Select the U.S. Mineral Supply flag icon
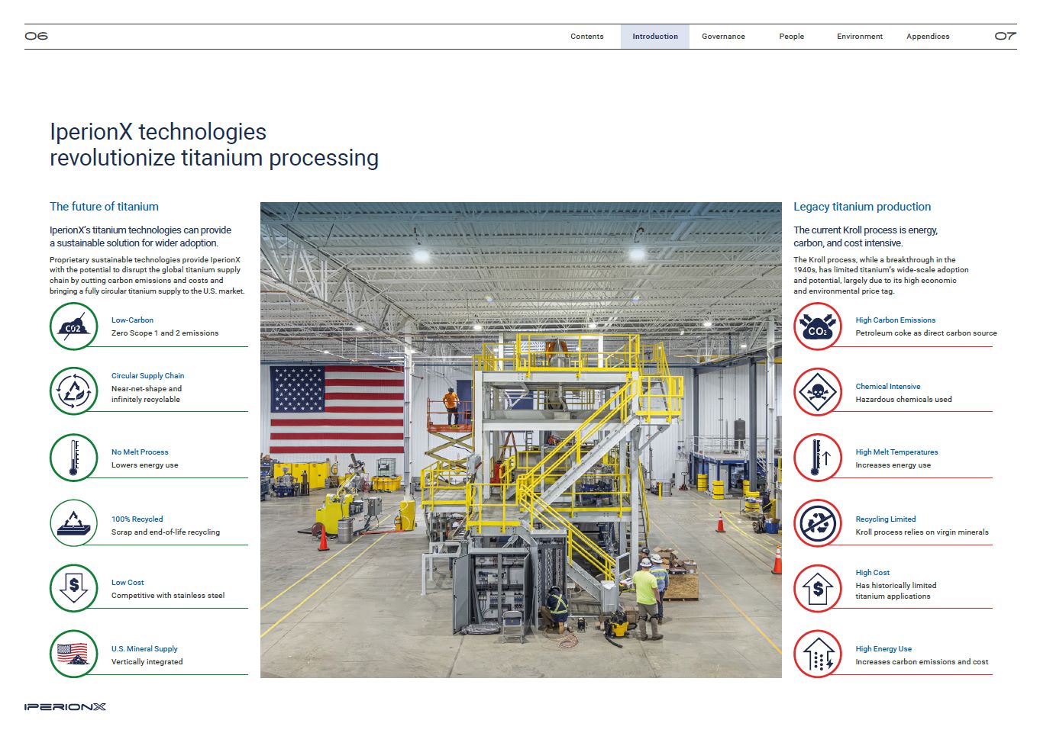1040x733 pixels. click(74, 654)
